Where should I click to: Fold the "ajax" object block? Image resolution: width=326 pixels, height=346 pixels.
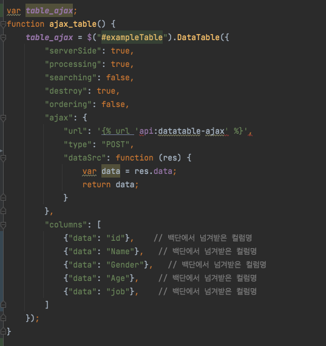(x=3, y=118)
